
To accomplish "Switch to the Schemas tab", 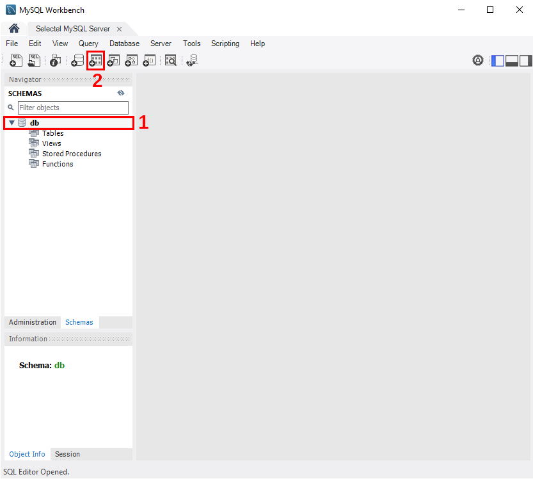I will pyautogui.click(x=79, y=322).
